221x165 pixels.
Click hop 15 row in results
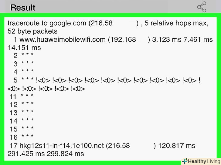[x=21, y=129]
